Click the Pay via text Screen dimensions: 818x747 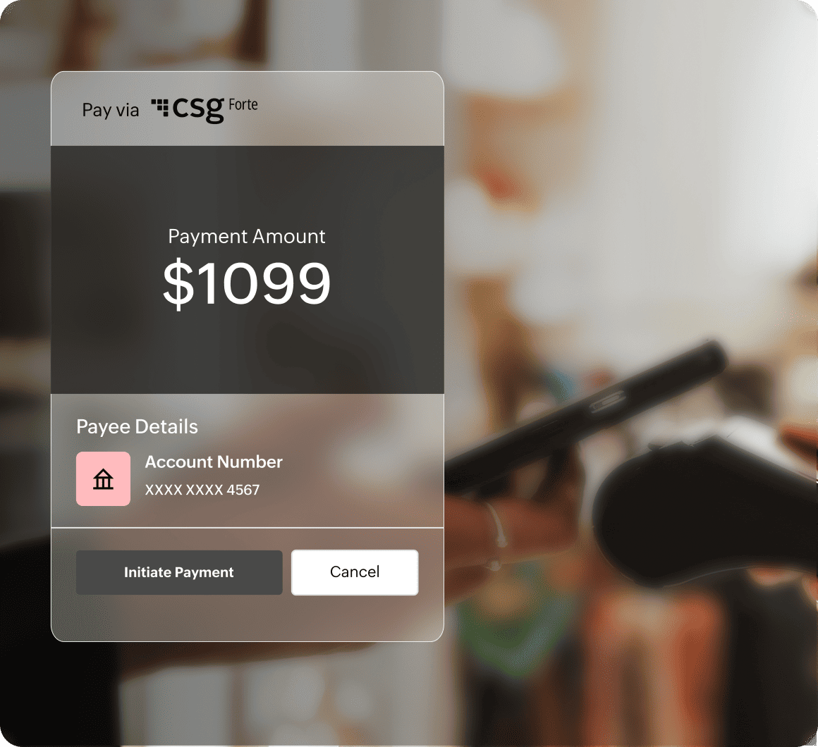coord(111,110)
